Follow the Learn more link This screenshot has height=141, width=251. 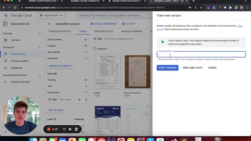240,26
